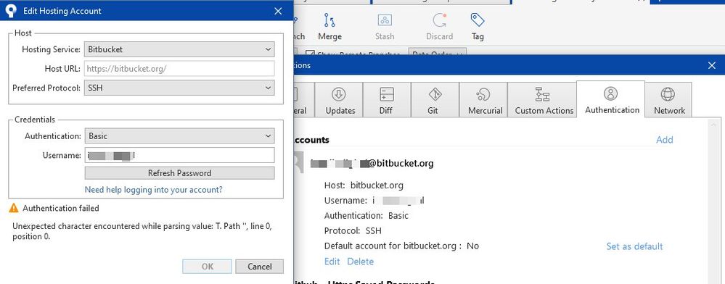Open the Network tab
725x284 pixels.
(x=668, y=100)
